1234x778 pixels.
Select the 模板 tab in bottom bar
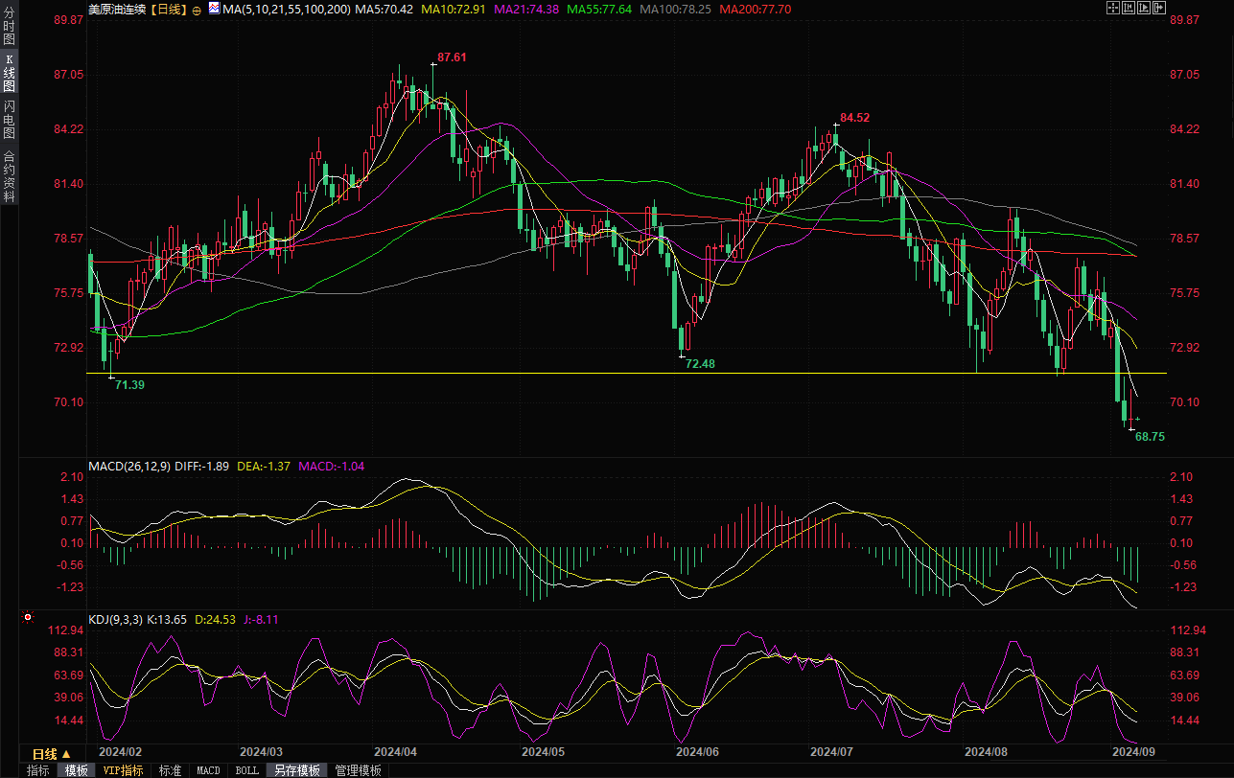click(77, 770)
